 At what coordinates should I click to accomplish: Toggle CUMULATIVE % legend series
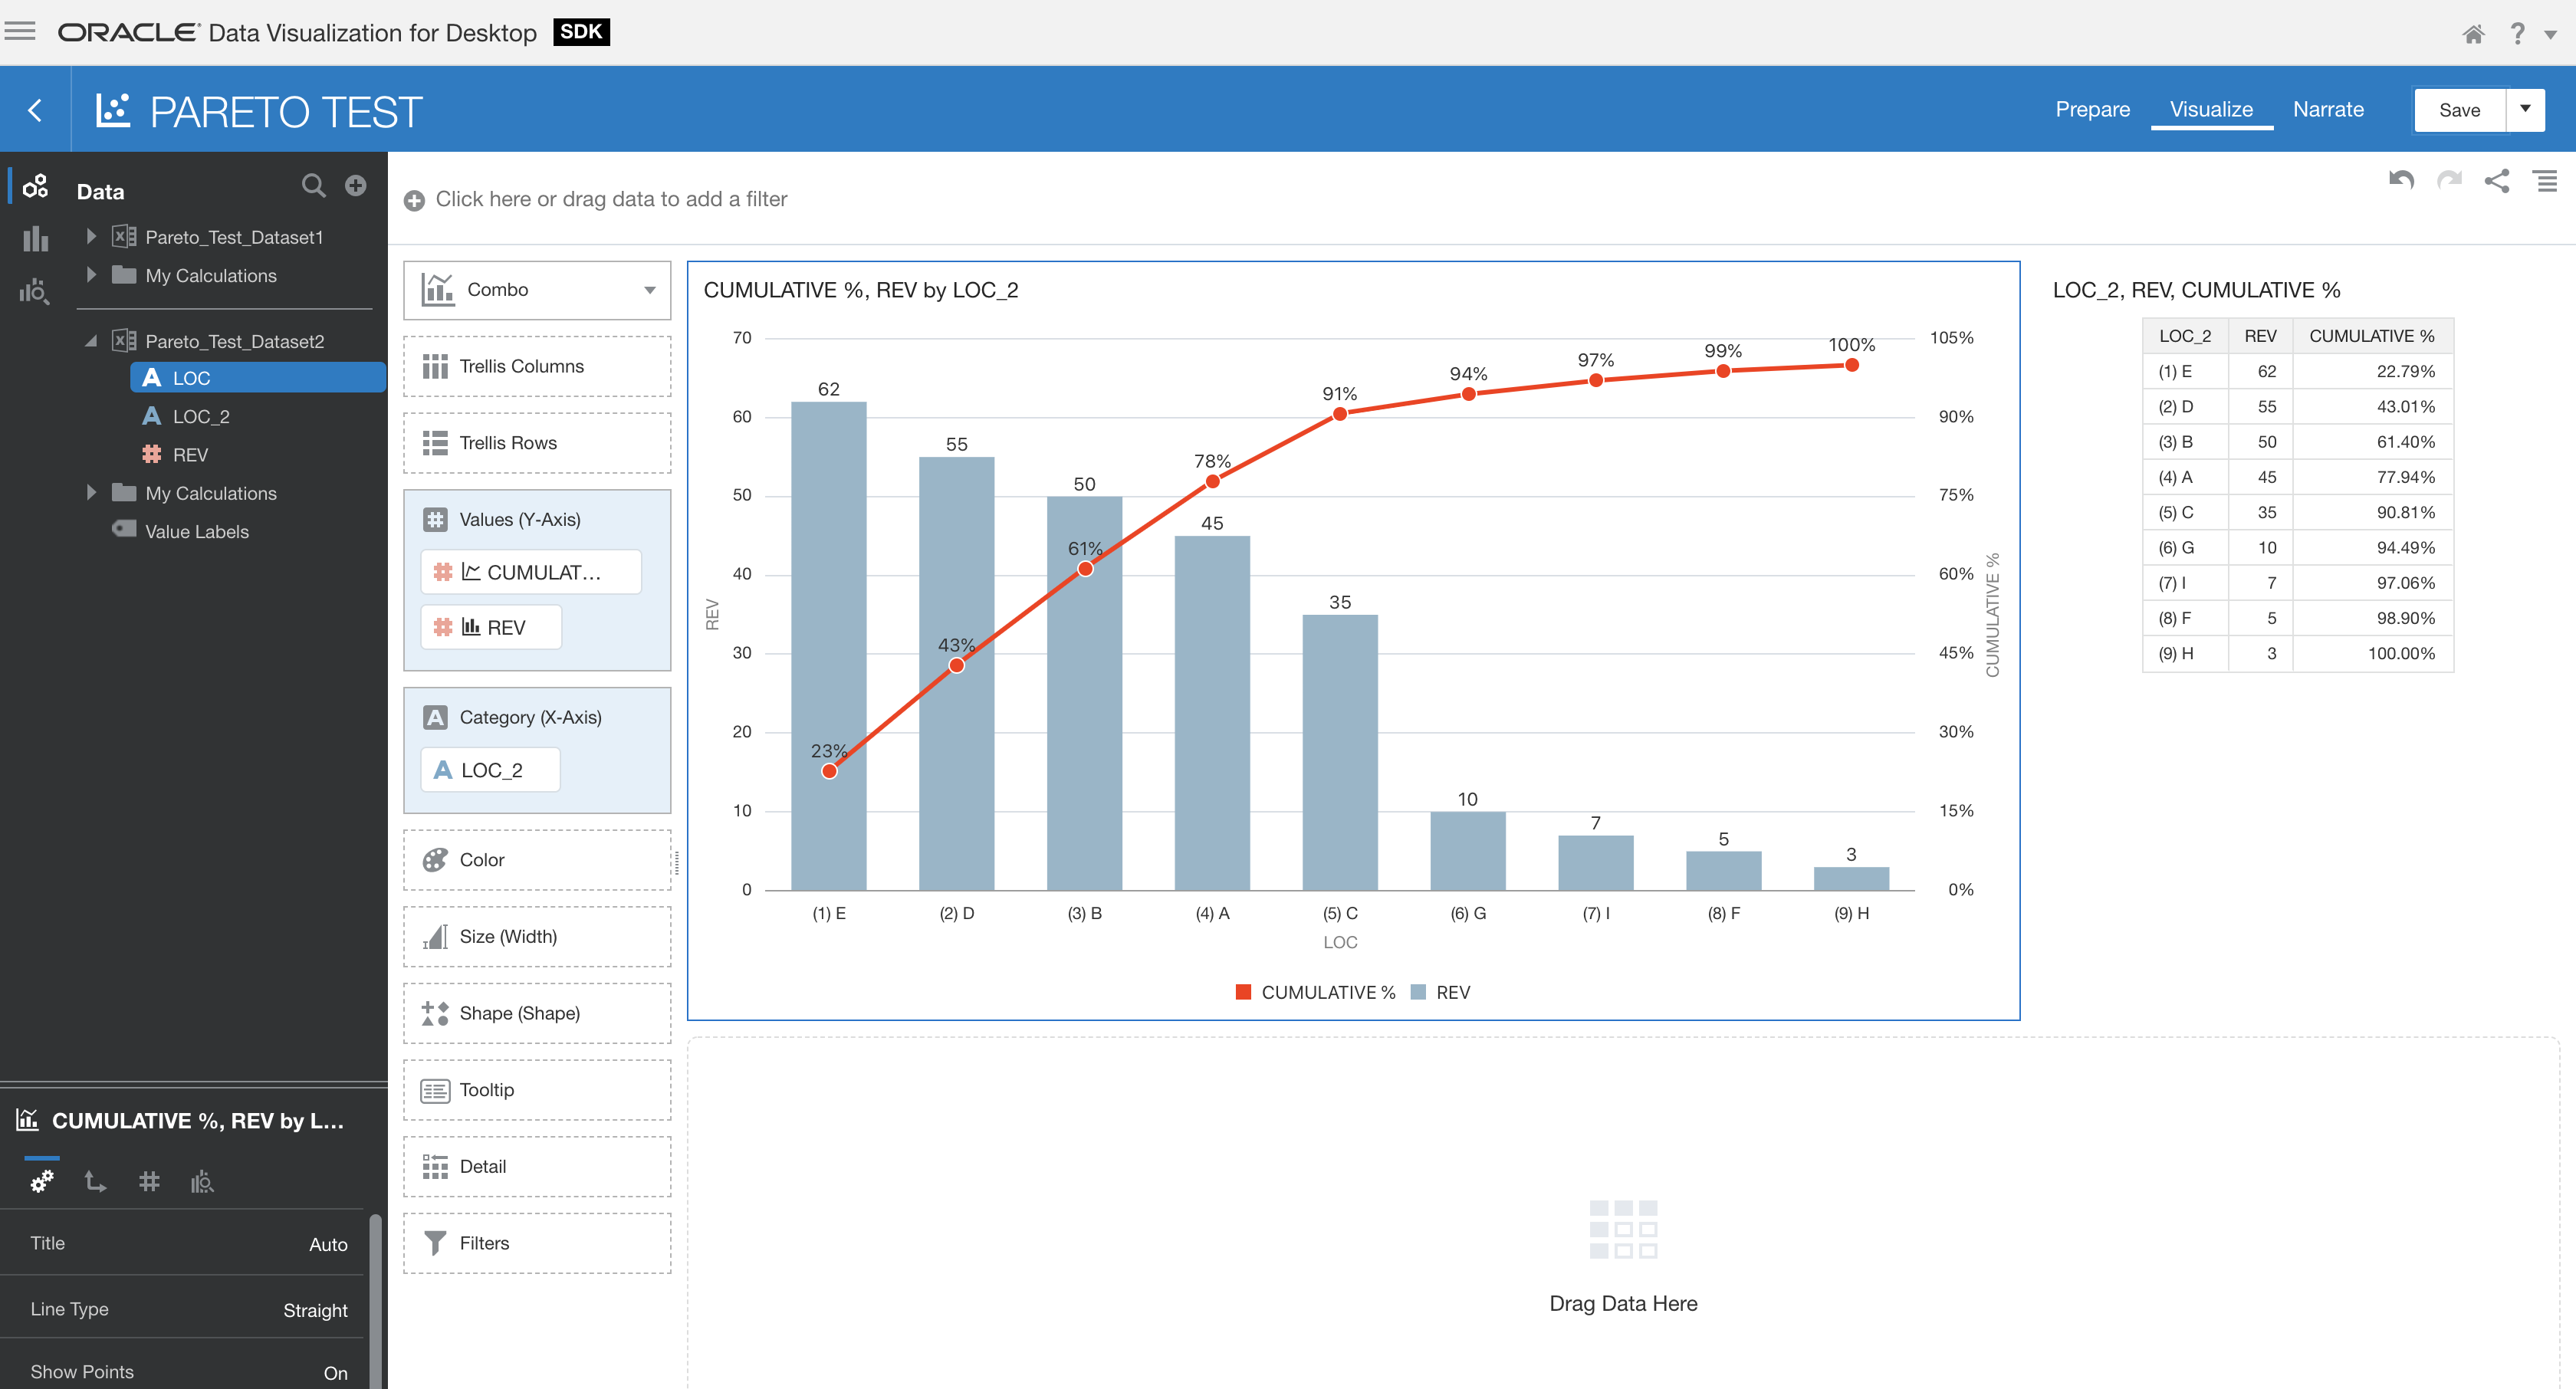pos(1316,992)
